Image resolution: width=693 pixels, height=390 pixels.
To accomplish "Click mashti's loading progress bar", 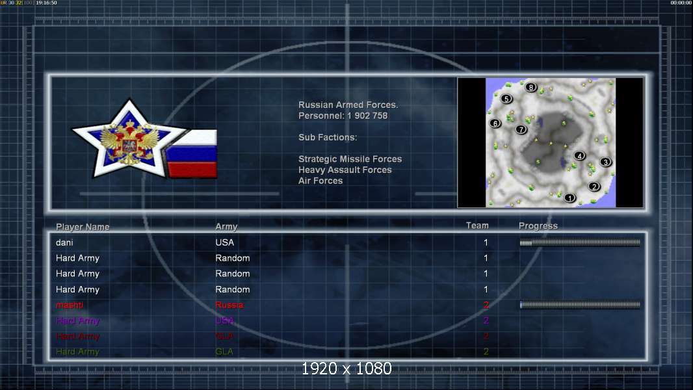I will pyautogui.click(x=580, y=305).
